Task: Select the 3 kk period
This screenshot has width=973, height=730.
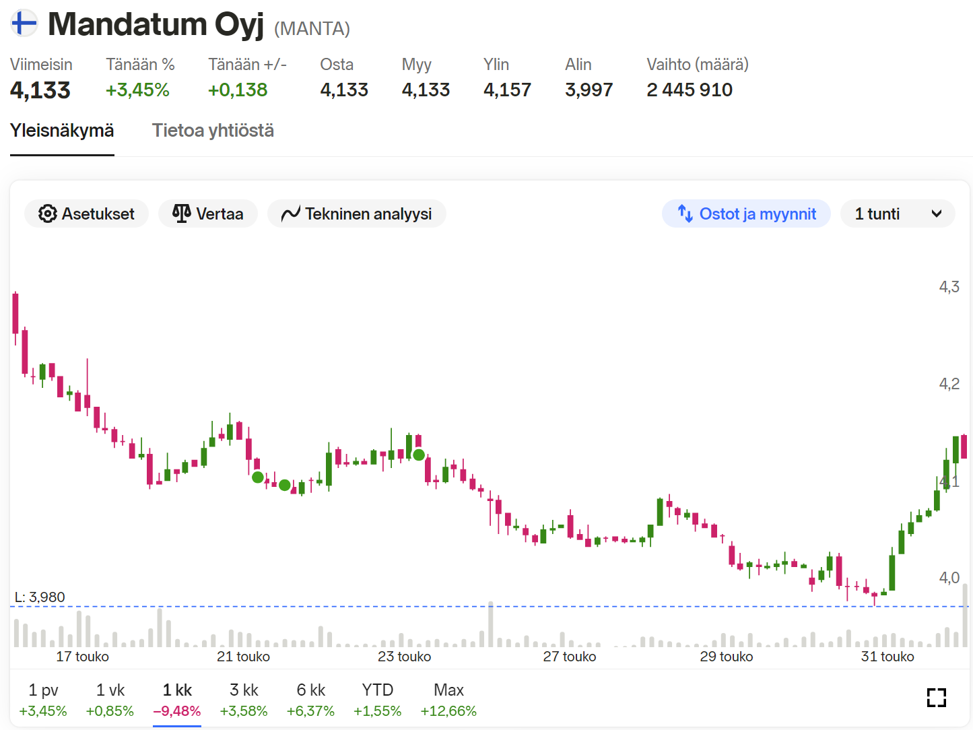Action: (x=244, y=700)
